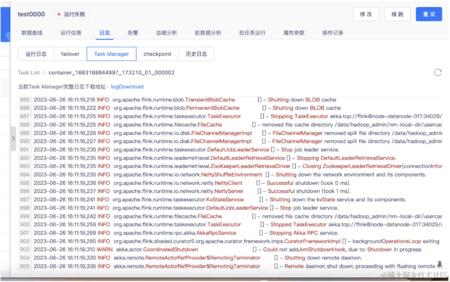Click WARN log line 903 CoordinatedShutdown
The height and width of the screenshot is (282, 450).
coord(230,250)
